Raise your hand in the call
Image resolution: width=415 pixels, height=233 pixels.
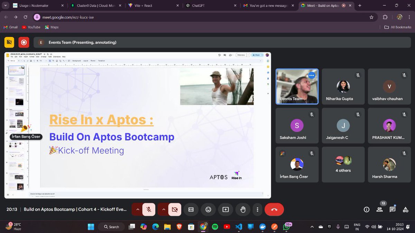[x=243, y=209]
